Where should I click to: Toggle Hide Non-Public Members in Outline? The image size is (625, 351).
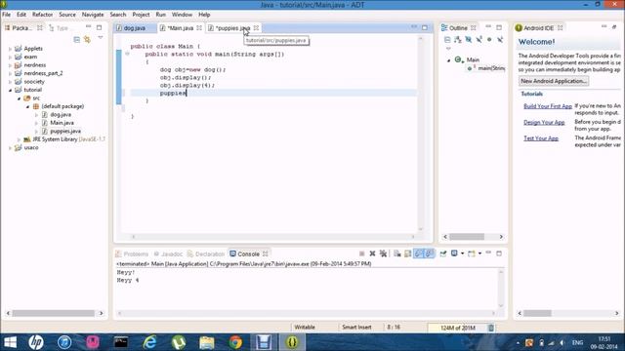click(489, 39)
